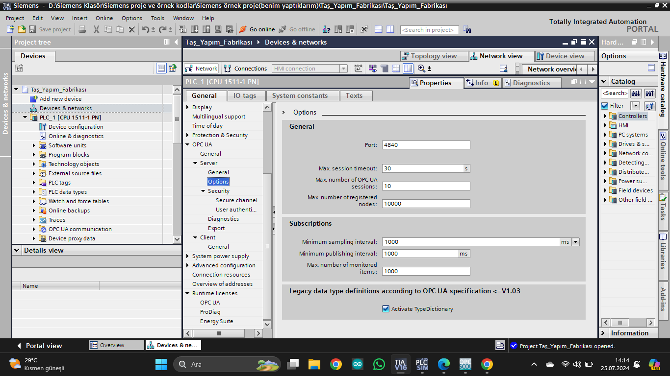Expand the Information panel in catalog

pos(603,333)
